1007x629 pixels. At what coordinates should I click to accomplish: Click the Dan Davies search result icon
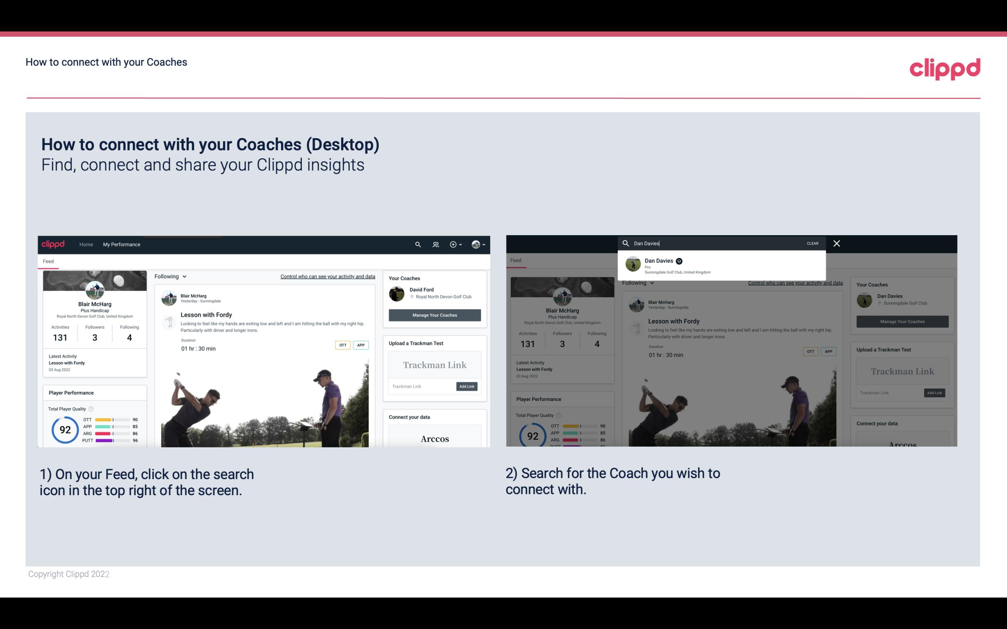tap(634, 265)
